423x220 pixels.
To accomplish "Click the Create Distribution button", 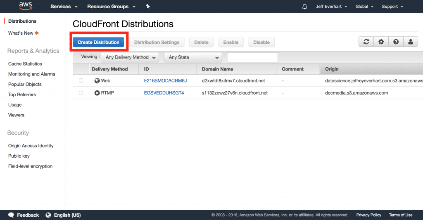I will pos(98,42).
